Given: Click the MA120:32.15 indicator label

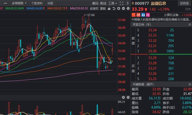Looking at the screenshot, I should tap(57, 8).
